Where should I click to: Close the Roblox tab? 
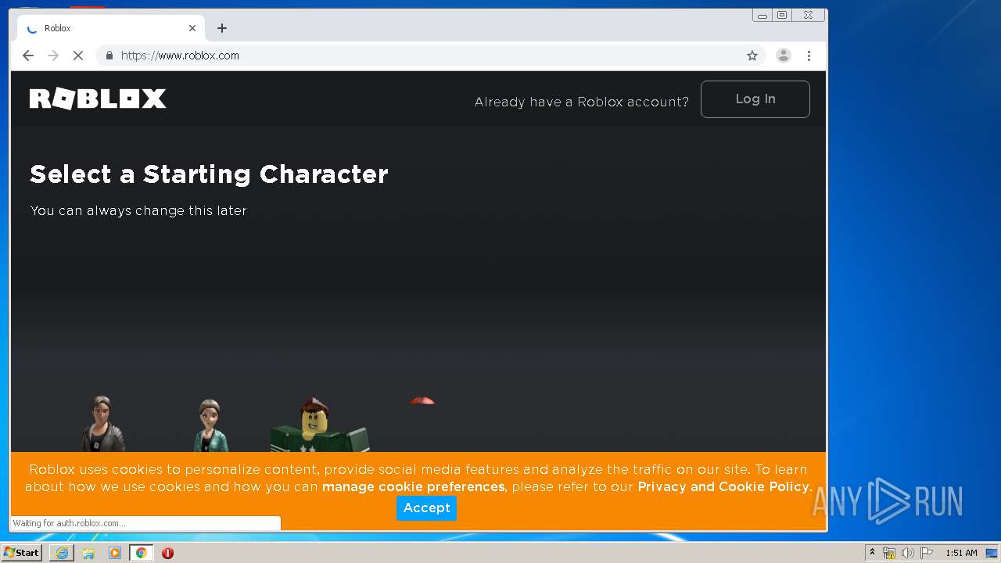(x=192, y=28)
